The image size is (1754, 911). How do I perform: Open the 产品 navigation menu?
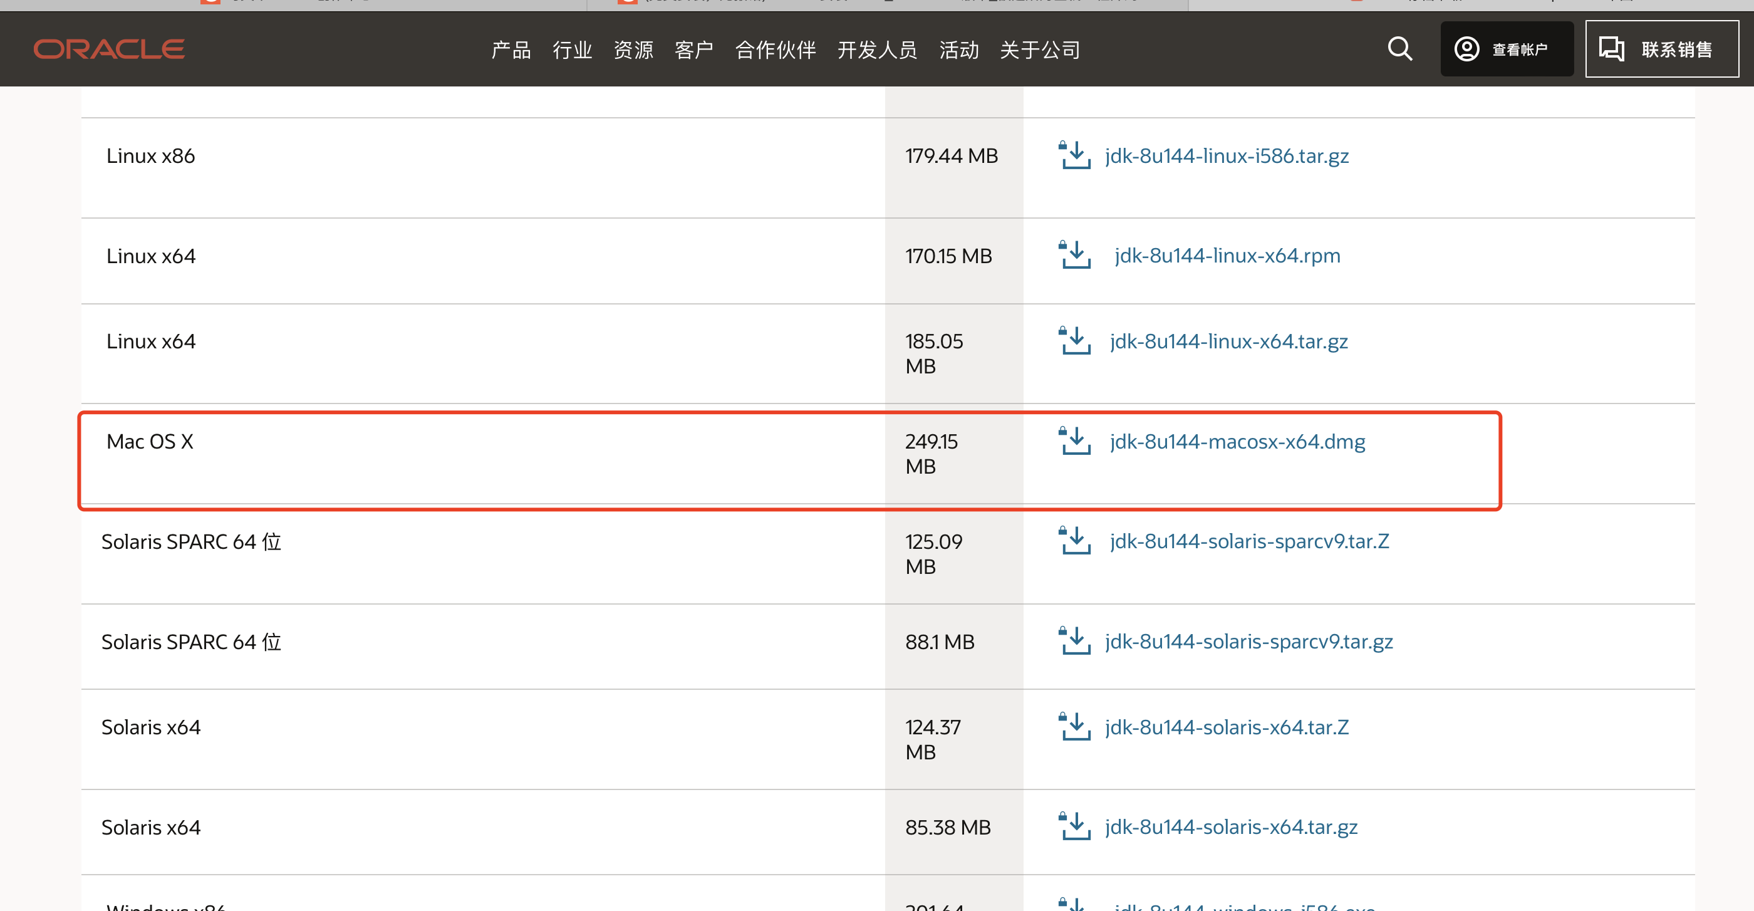point(511,49)
